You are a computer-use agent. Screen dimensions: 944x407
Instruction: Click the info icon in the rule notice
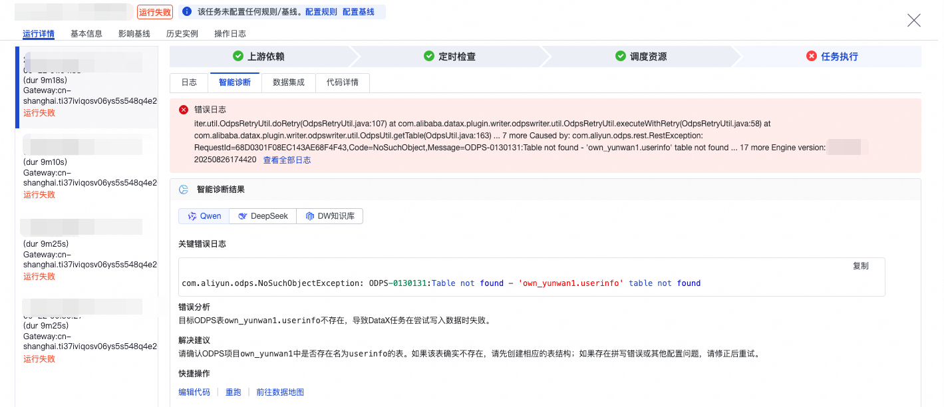click(x=187, y=12)
